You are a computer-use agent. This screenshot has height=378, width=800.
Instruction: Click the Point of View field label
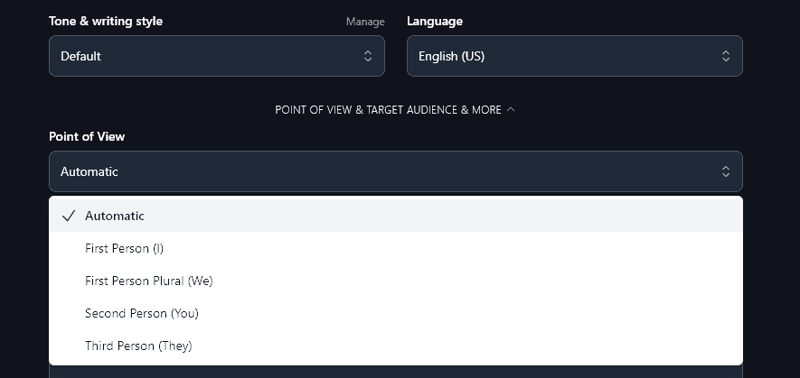click(x=87, y=136)
